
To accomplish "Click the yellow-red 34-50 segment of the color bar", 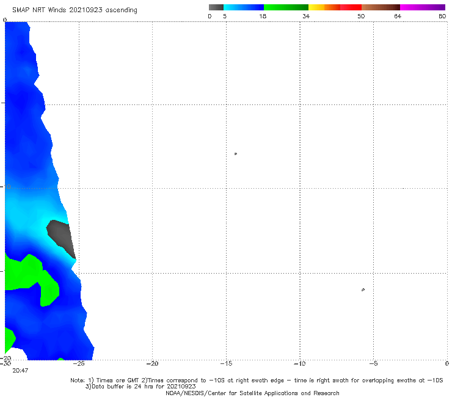I will tap(335, 7).
